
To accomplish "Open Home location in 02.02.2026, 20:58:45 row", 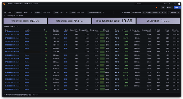I will 27,42.
